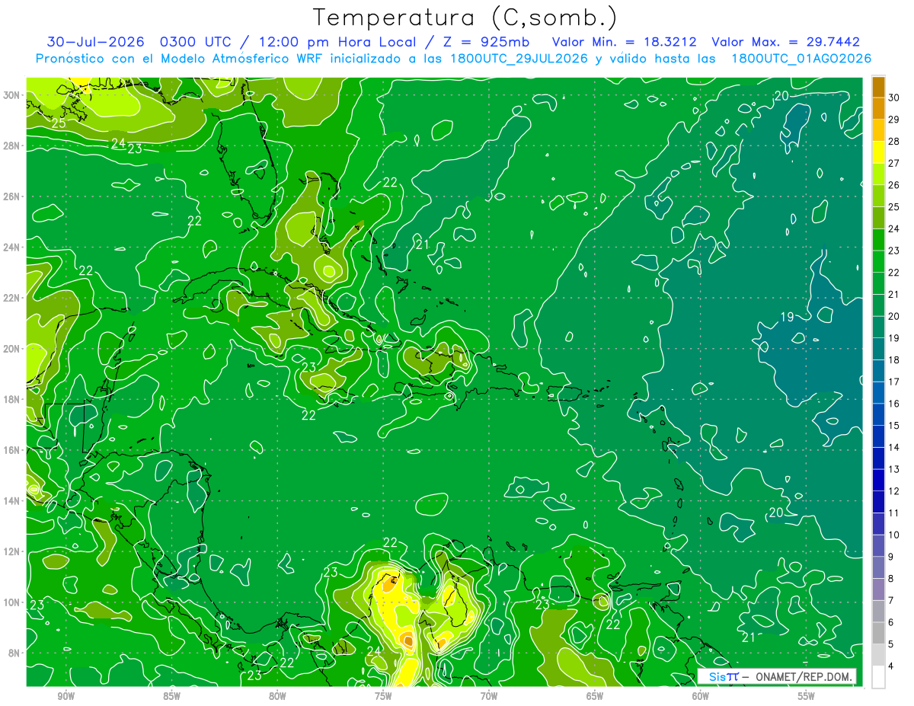Click the 19 contour label on the map
914x706 pixels.
point(788,317)
